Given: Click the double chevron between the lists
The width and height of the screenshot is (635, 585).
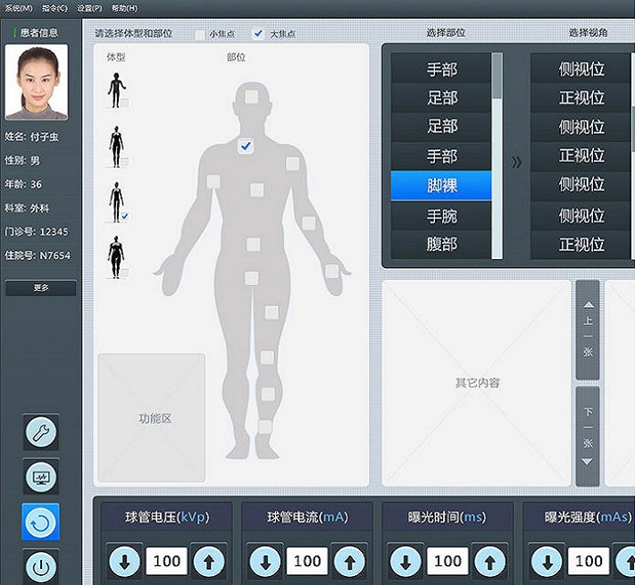Looking at the screenshot, I should click(x=516, y=163).
